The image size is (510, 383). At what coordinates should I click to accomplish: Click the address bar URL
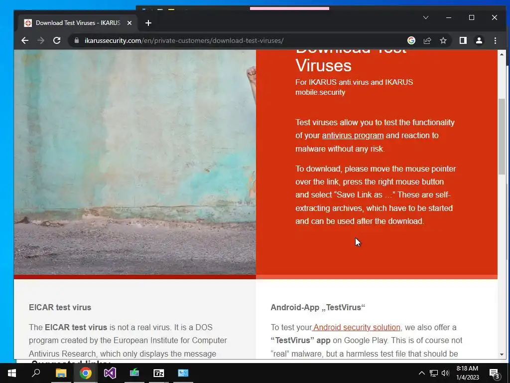(184, 41)
